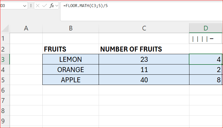Select column B header
The height and width of the screenshot is (128, 223).
point(71,28)
